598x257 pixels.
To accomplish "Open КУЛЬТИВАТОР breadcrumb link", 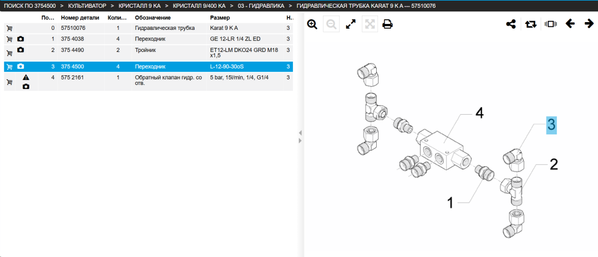I will [87, 6].
